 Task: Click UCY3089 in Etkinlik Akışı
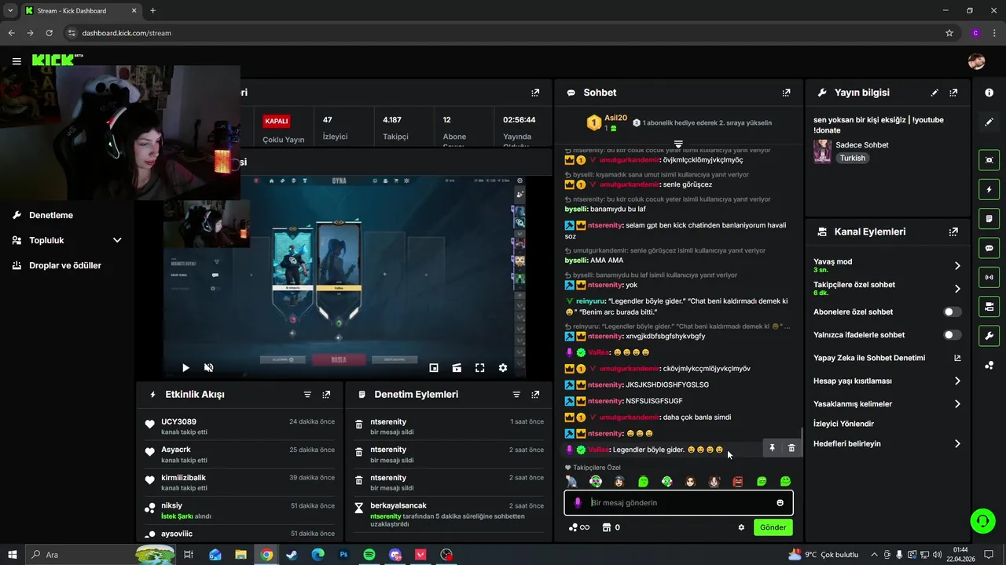[178, 421]
